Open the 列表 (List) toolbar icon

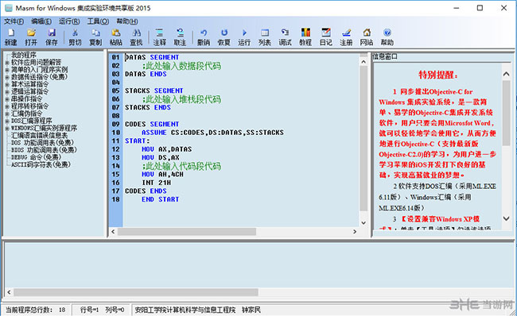tap(264, 37)
